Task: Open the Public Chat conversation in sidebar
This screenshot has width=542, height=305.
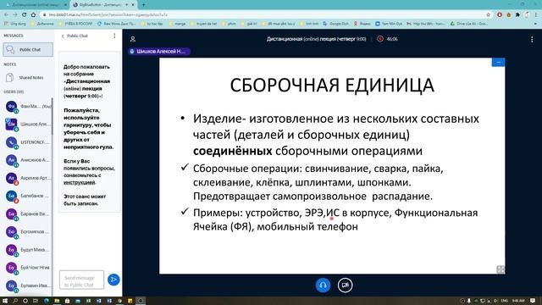Action: click(x=28, y=50)
